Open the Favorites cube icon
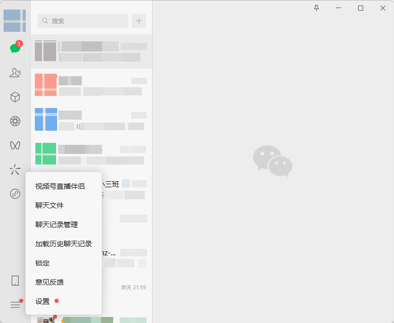This screenshot has width=394, height=323. (15, 97)
